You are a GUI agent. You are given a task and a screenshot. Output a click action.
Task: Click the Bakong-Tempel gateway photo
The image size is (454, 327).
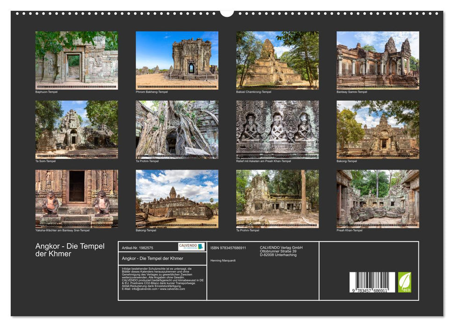point(379,129)
